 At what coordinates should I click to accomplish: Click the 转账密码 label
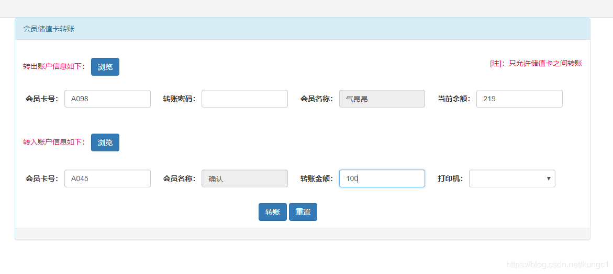[180, 99]
